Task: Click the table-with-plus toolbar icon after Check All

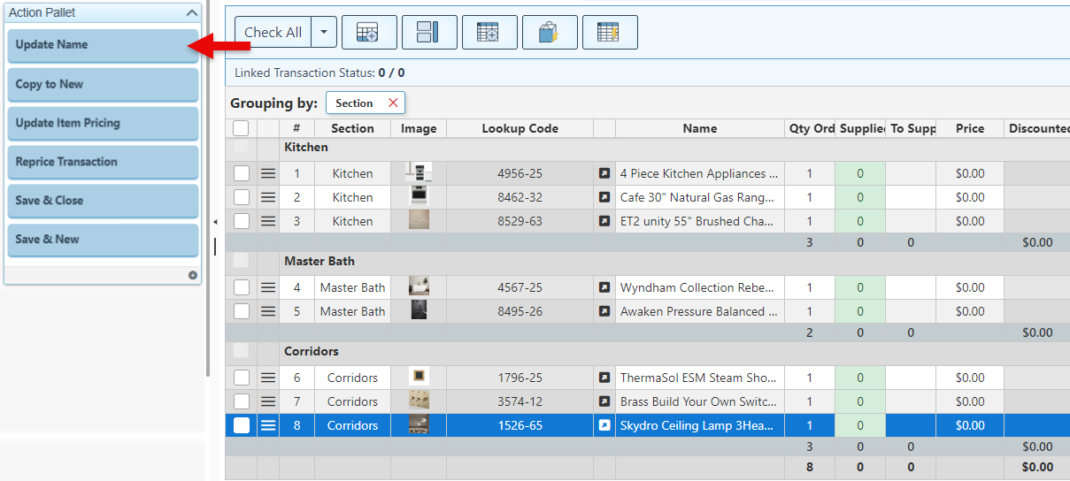Action: (369, 33)
